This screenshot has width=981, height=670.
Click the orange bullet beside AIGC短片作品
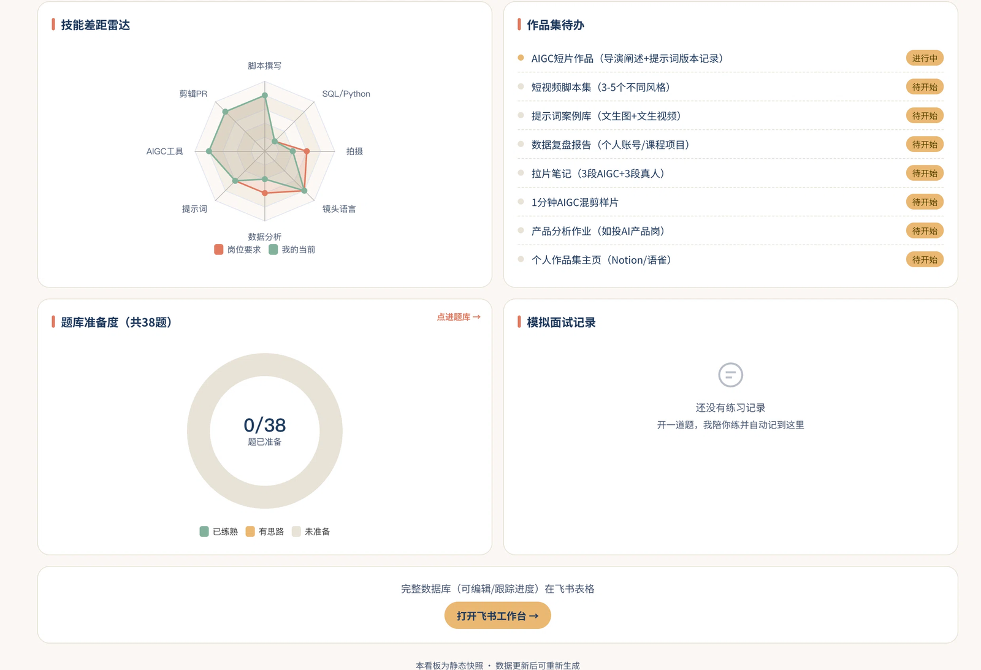point(521,58)
